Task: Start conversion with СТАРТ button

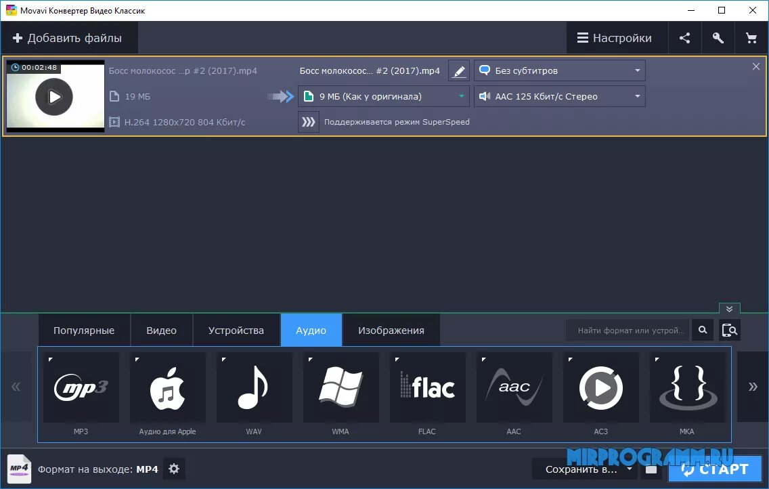Action: [x=715, y=469]
